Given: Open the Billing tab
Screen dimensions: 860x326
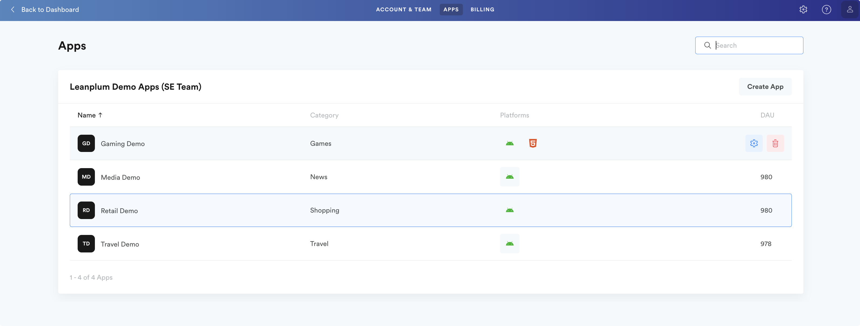Looking at the screenshot, I should [482, 10].
